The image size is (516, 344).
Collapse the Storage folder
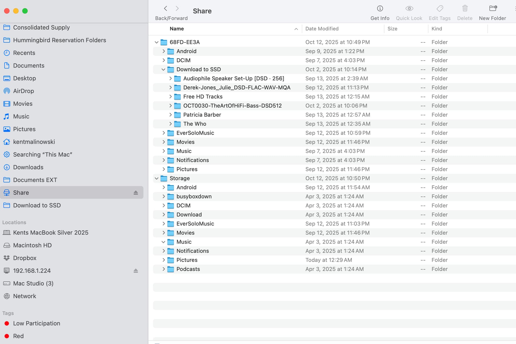pos(156,178)
